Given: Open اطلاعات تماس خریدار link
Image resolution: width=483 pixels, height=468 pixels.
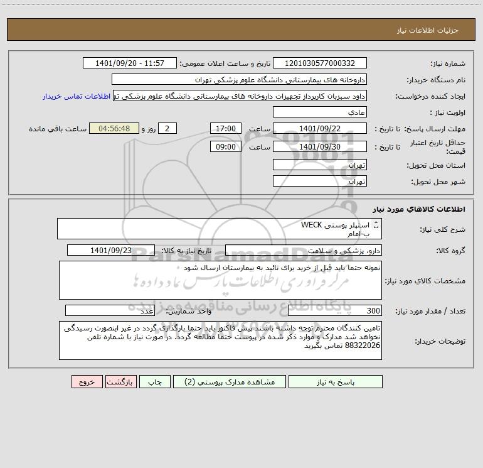Looking at the screenshot, I should click(77, 96).
